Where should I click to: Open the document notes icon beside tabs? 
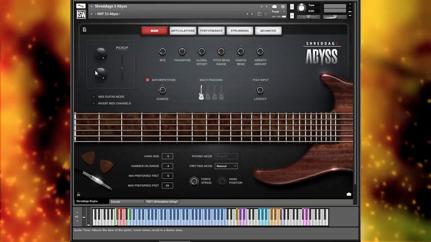[84, 30]
